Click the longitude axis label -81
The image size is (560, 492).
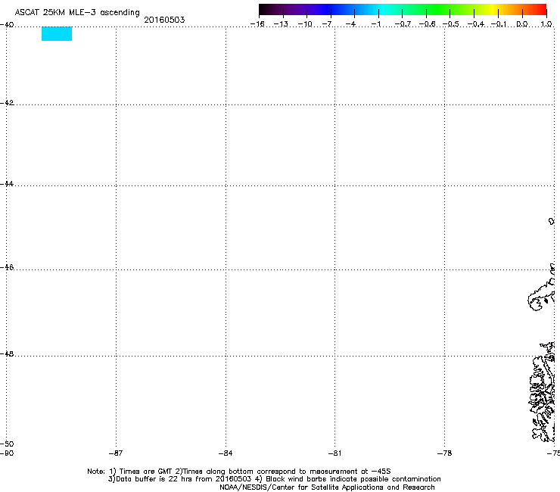point(334,453)
